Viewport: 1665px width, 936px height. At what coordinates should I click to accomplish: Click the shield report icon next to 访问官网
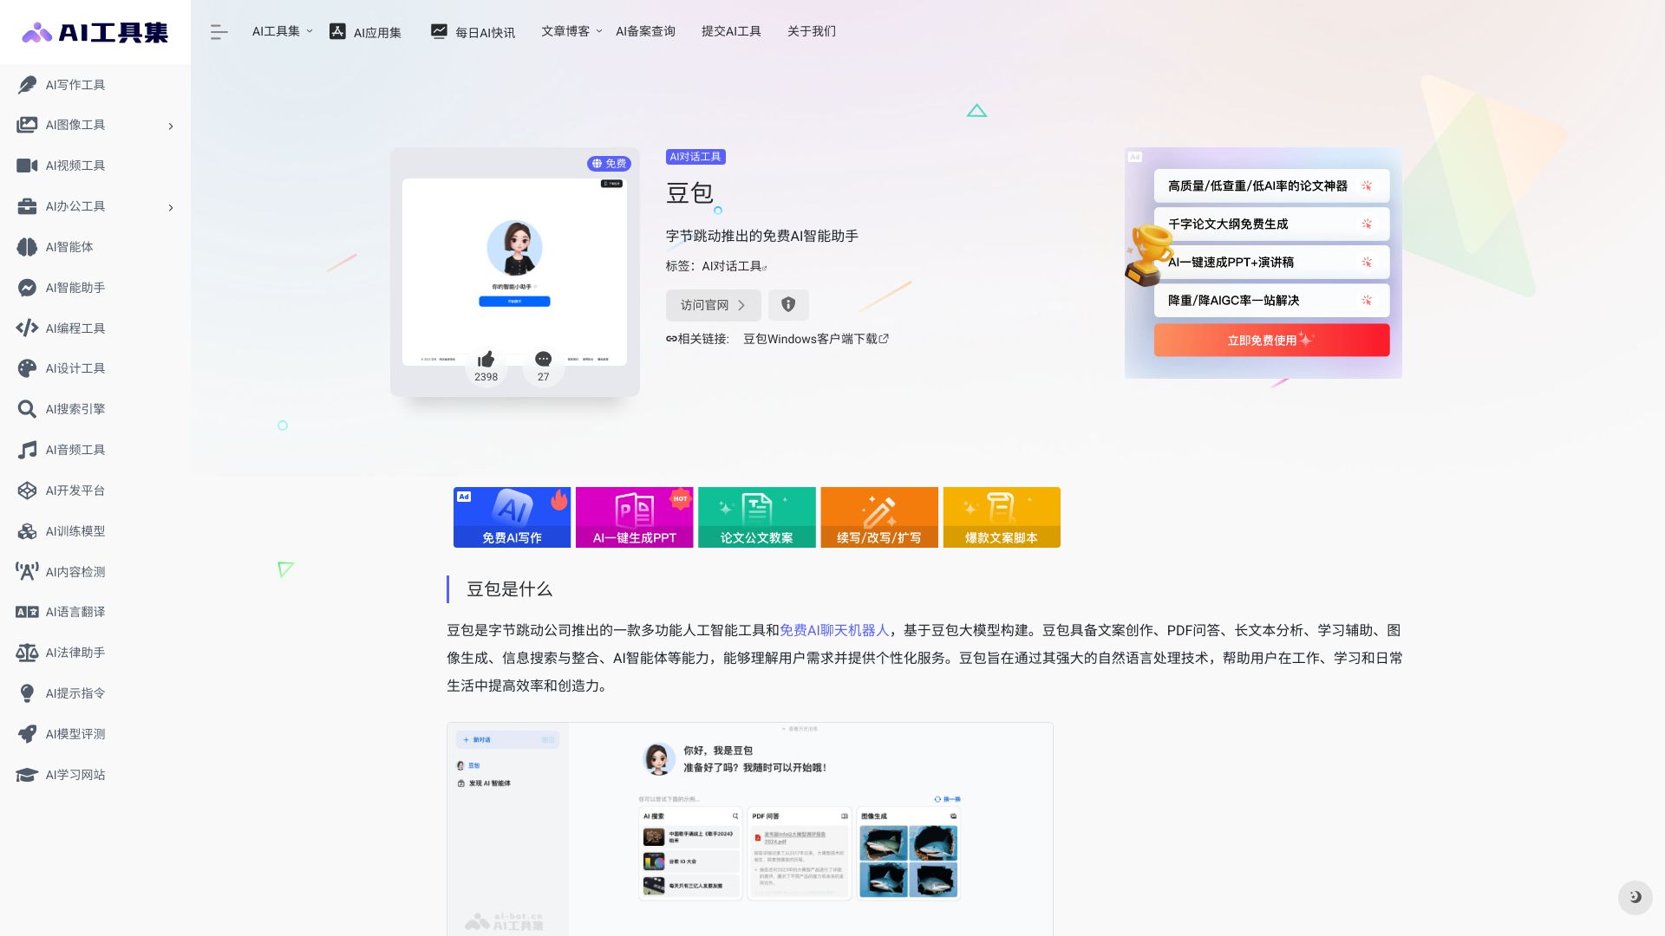tap(788, 305)
